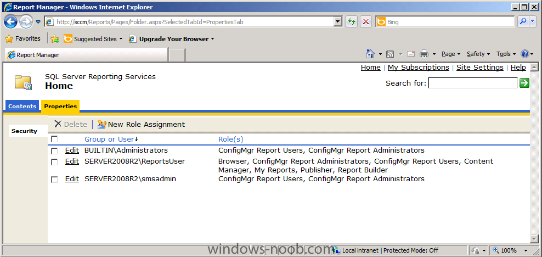This screenshot has width=542, height=257.
Task: Click the browser Forward arrow button
Action: click(26, 22)
